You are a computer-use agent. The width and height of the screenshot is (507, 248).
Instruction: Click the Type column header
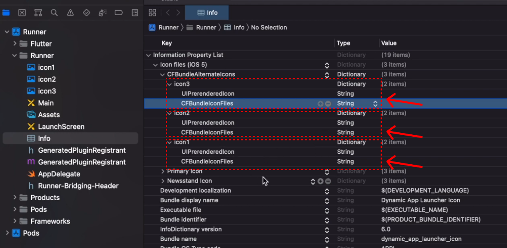(343, 43)
